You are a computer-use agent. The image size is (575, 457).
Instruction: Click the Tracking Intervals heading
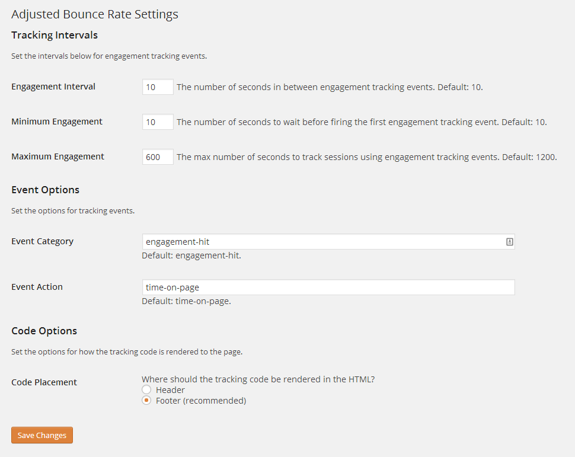pyautogui.click(x=55, y=35)
